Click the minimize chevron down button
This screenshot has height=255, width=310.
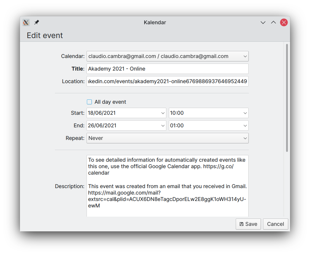pos(263,22)
